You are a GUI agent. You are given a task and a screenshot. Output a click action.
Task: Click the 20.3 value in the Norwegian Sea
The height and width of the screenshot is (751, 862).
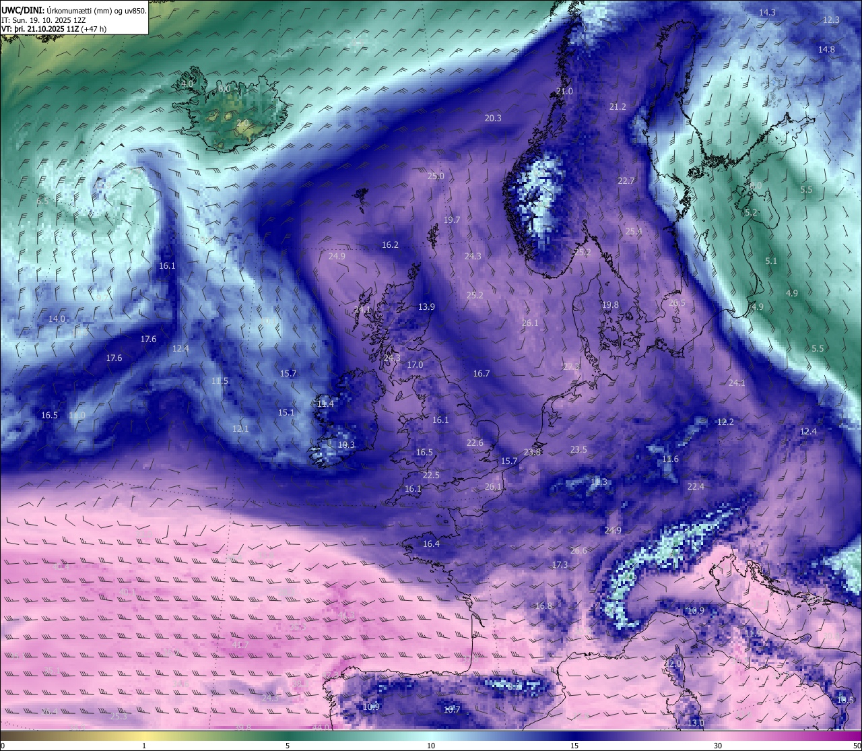[493, 119]
